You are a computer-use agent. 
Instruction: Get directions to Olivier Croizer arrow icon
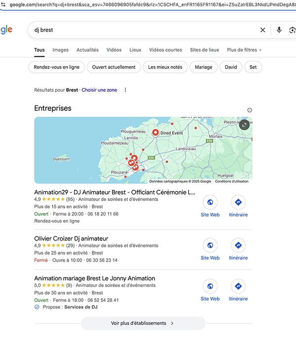coord(238,245)
